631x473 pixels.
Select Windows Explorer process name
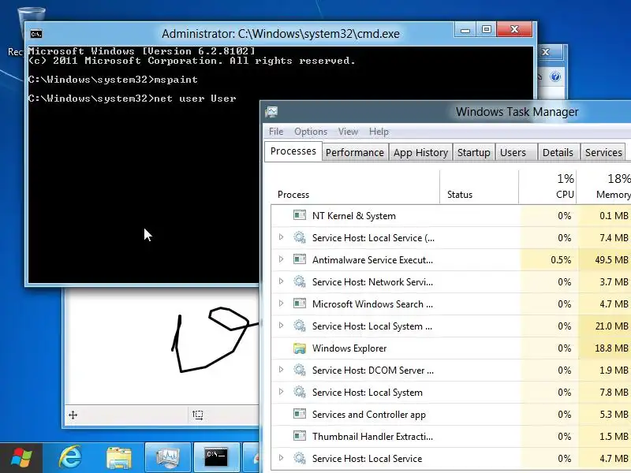click(x=349, y=348)
